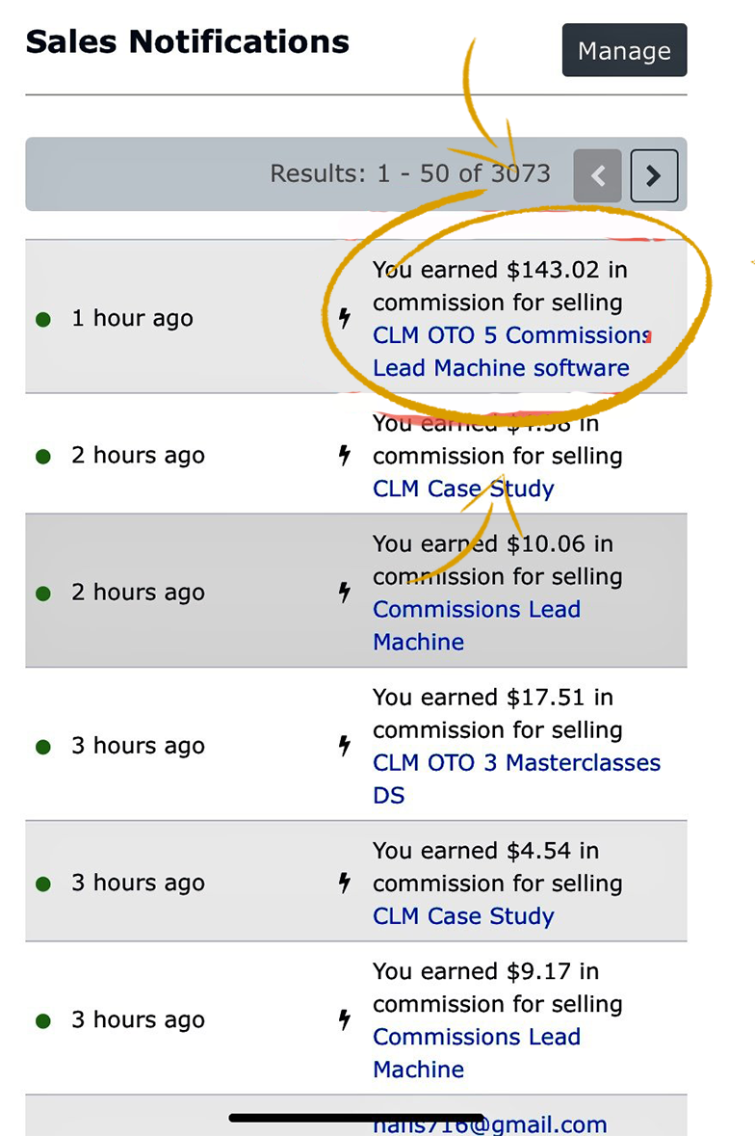Go to next results page arrow
This screenshot has height=1136, width=755.
[x=654, y=175]
